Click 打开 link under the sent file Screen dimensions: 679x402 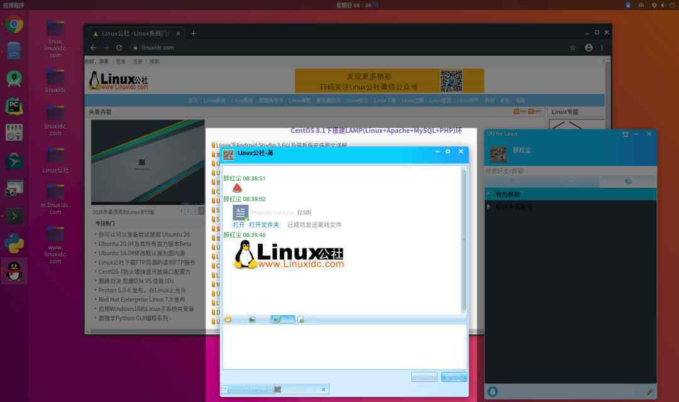239,225
